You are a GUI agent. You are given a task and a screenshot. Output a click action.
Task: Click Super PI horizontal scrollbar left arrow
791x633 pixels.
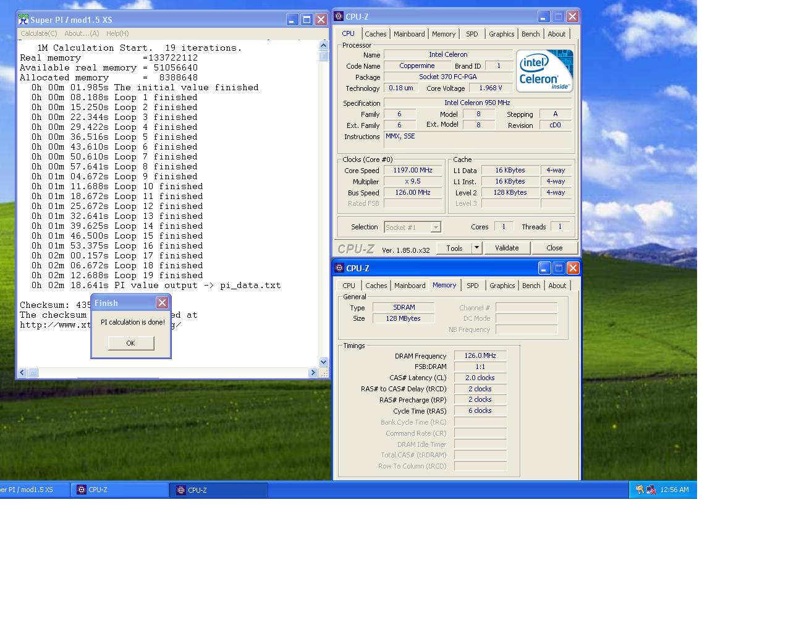point(22,372)
